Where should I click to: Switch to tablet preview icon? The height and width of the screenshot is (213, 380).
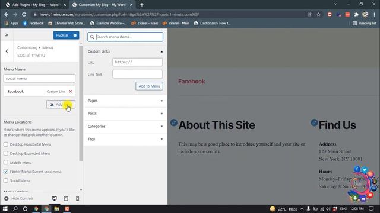tap(66, 199)
